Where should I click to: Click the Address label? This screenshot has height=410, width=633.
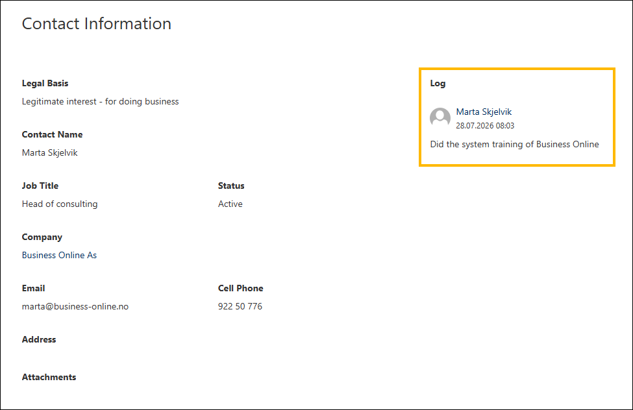39,339
